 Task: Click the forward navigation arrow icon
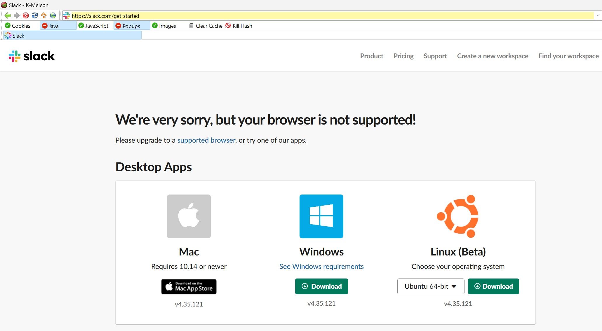[x=16, y=15]
